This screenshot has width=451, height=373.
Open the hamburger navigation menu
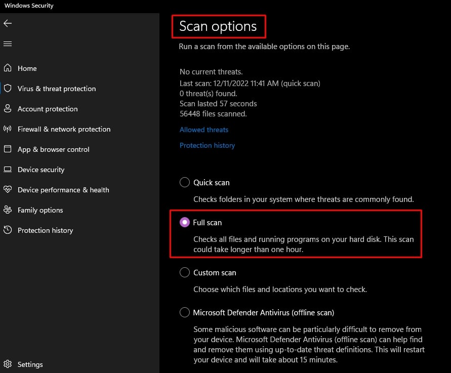[x=8, y=44]
